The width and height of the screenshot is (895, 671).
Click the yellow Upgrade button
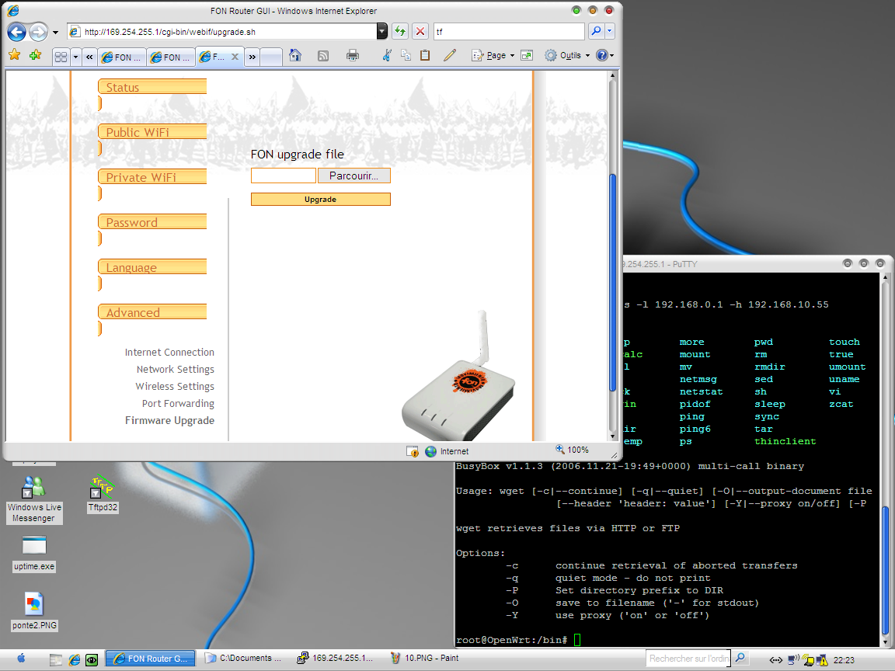(x=320, y=199)
